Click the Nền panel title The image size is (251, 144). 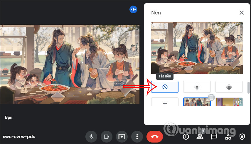156,13
